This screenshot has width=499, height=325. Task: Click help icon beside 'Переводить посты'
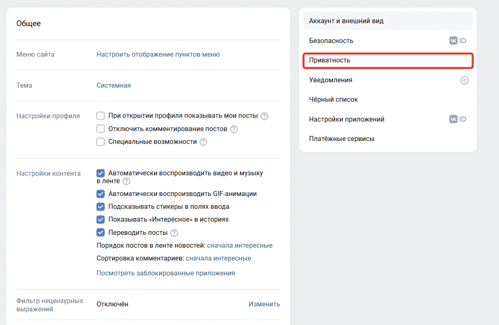174,233
